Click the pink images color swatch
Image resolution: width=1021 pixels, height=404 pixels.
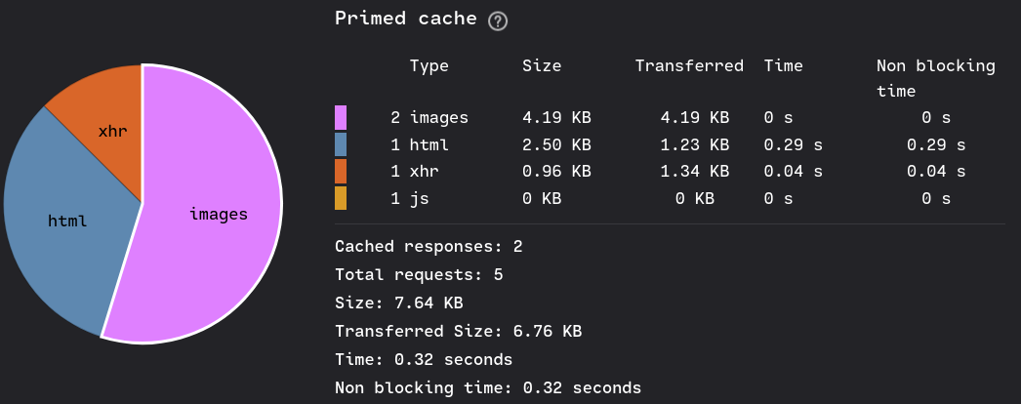click(341, 118)
